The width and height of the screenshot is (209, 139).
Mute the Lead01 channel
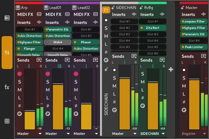[48, 90]
